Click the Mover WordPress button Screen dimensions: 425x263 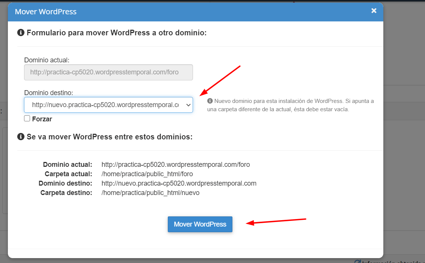click(x=200, y=224)
